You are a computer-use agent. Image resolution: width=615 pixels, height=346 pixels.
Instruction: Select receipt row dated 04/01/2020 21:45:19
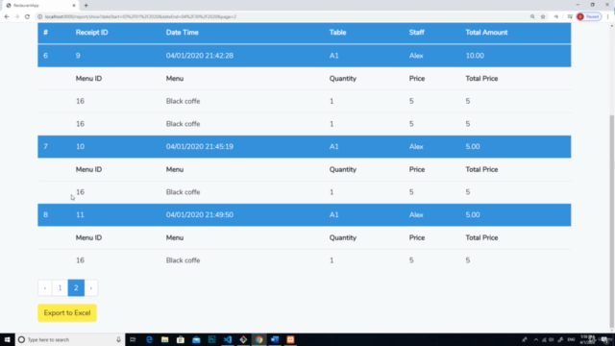tap(305, 147)
